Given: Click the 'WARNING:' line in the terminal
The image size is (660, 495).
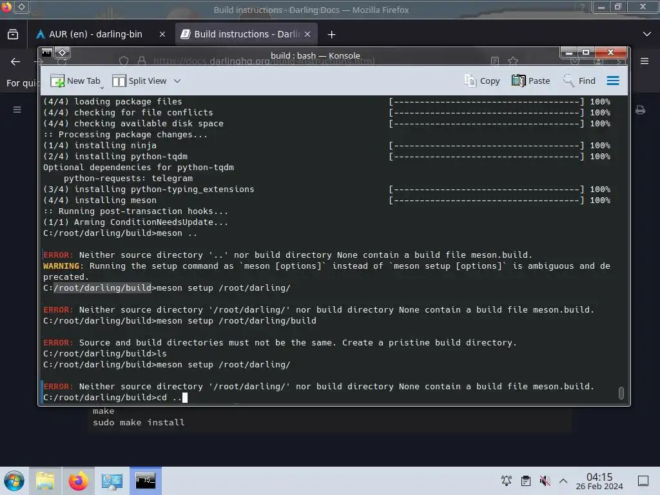Looking at the screenshot, I should point(327,271).
